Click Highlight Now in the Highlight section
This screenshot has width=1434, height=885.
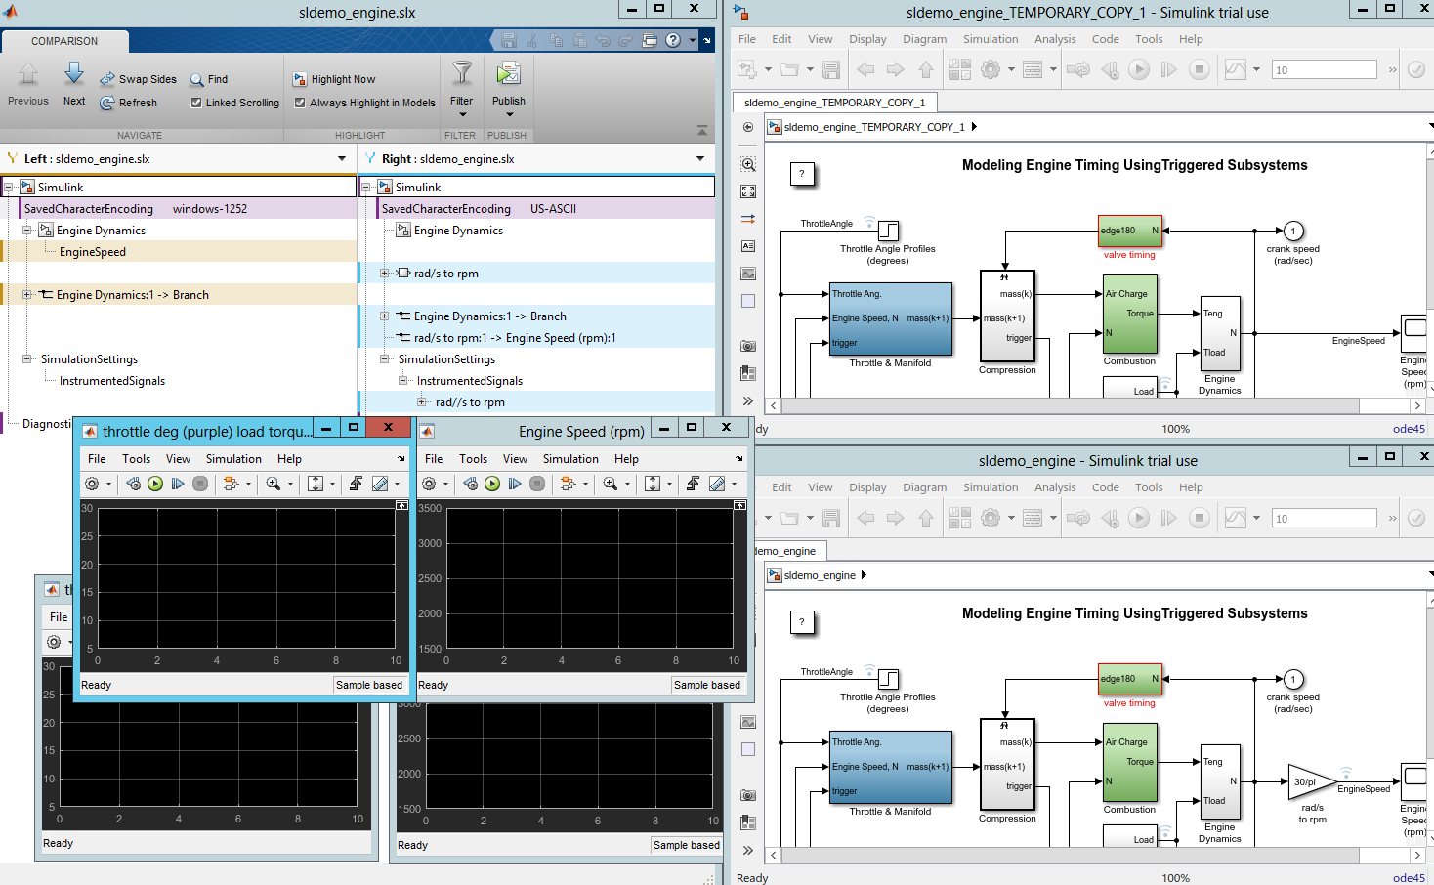point(335,79)
